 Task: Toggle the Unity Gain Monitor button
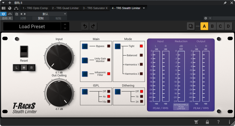coord(85,60)
